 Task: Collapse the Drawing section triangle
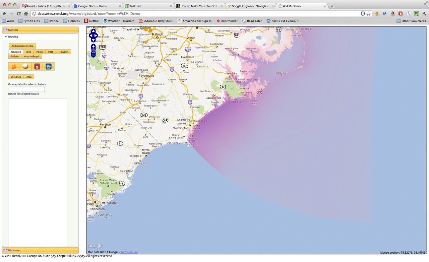[6, 37]
